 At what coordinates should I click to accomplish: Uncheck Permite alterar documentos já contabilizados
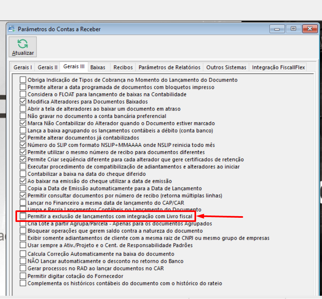tap(23, 138)
